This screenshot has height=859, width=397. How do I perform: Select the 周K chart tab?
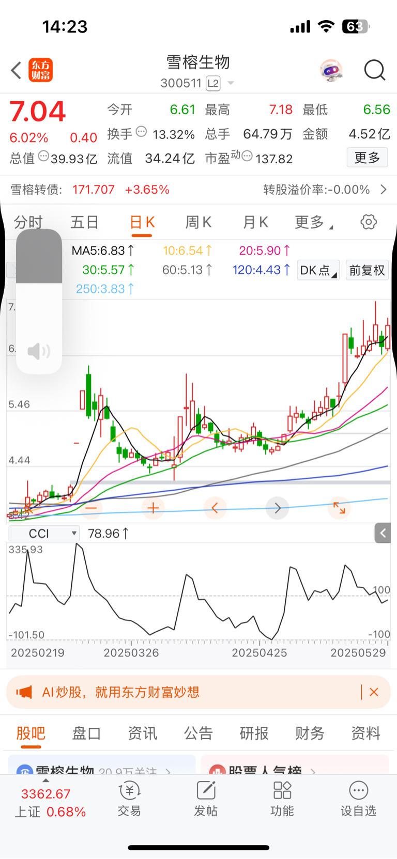click(x=198, y=223)
